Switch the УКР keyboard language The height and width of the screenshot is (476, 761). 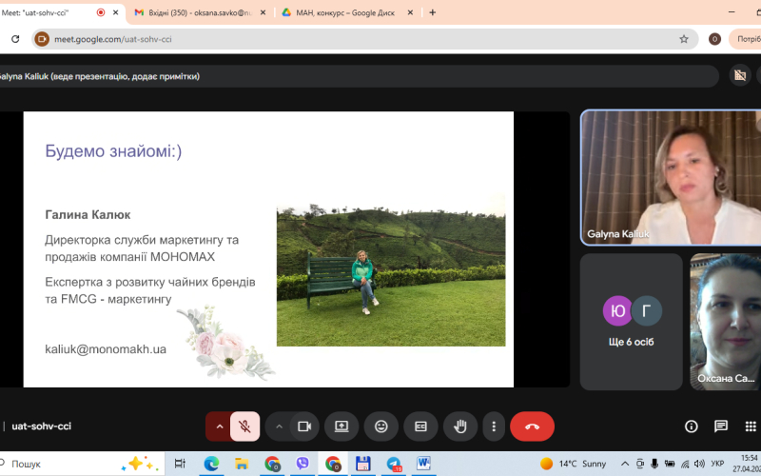click(x=717, y=464)
